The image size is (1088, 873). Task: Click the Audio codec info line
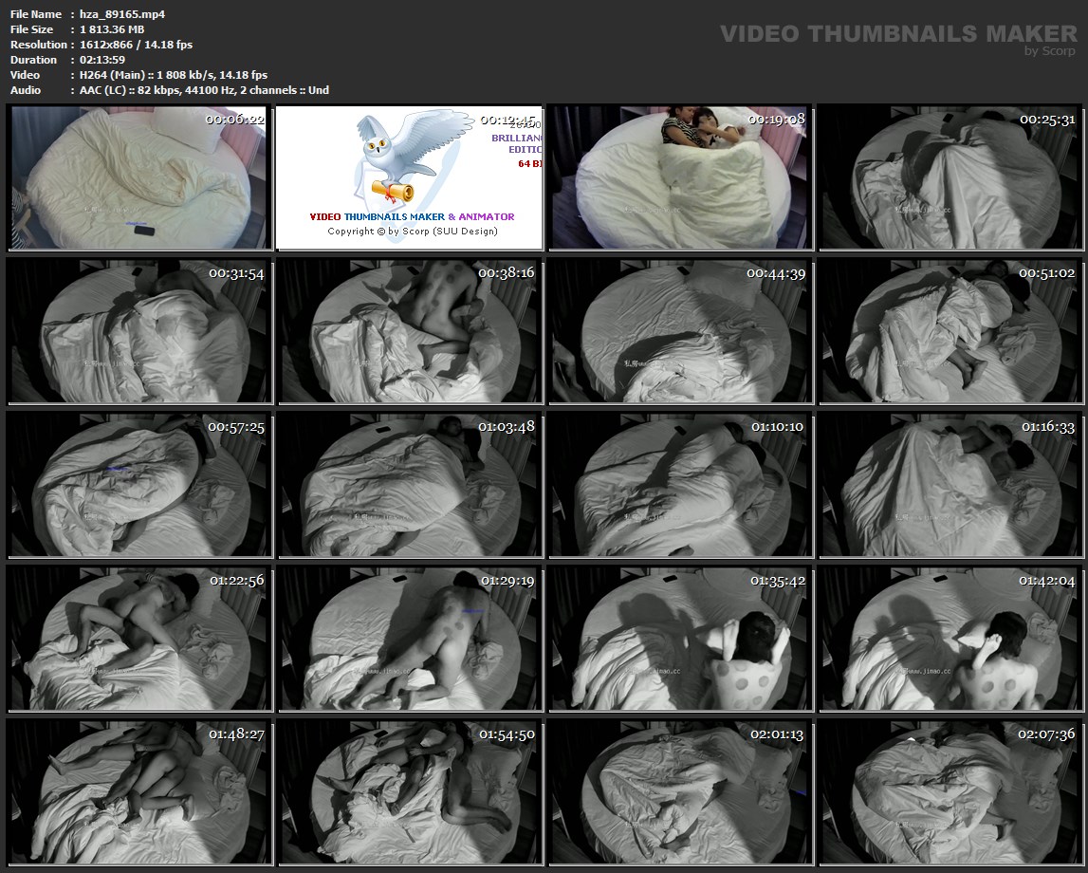204,90
